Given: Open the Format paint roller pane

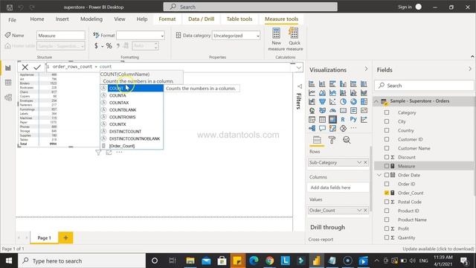Looking at the screenshot, I should pyautogui.click(x=332, y=140).
